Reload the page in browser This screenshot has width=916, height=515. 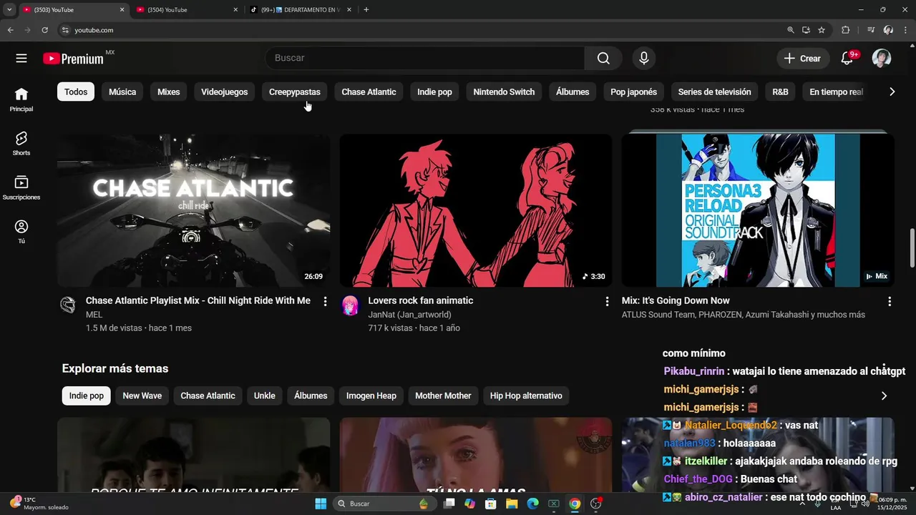pyautogui.click(x=44, y=30)
